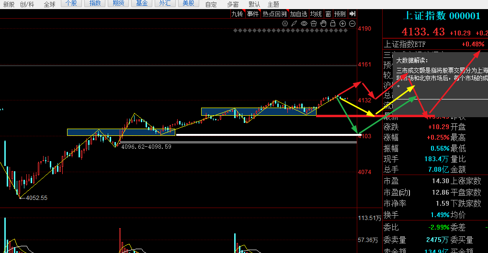Zoom in with the plus circle icon
488x253 pixels.
pyautogui.click(x=343, y=23)
